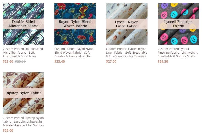Follow the Custom Printed Lyocell Rayon Linen link
This screenshot has height=134, width=202.
click(x=127, y=53)
